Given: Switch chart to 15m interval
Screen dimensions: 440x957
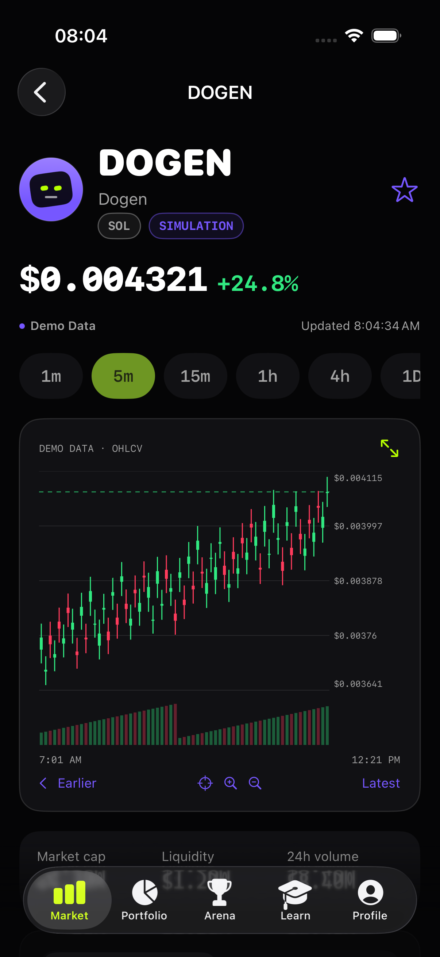Looking at the screenshot, I should point(195,376).
